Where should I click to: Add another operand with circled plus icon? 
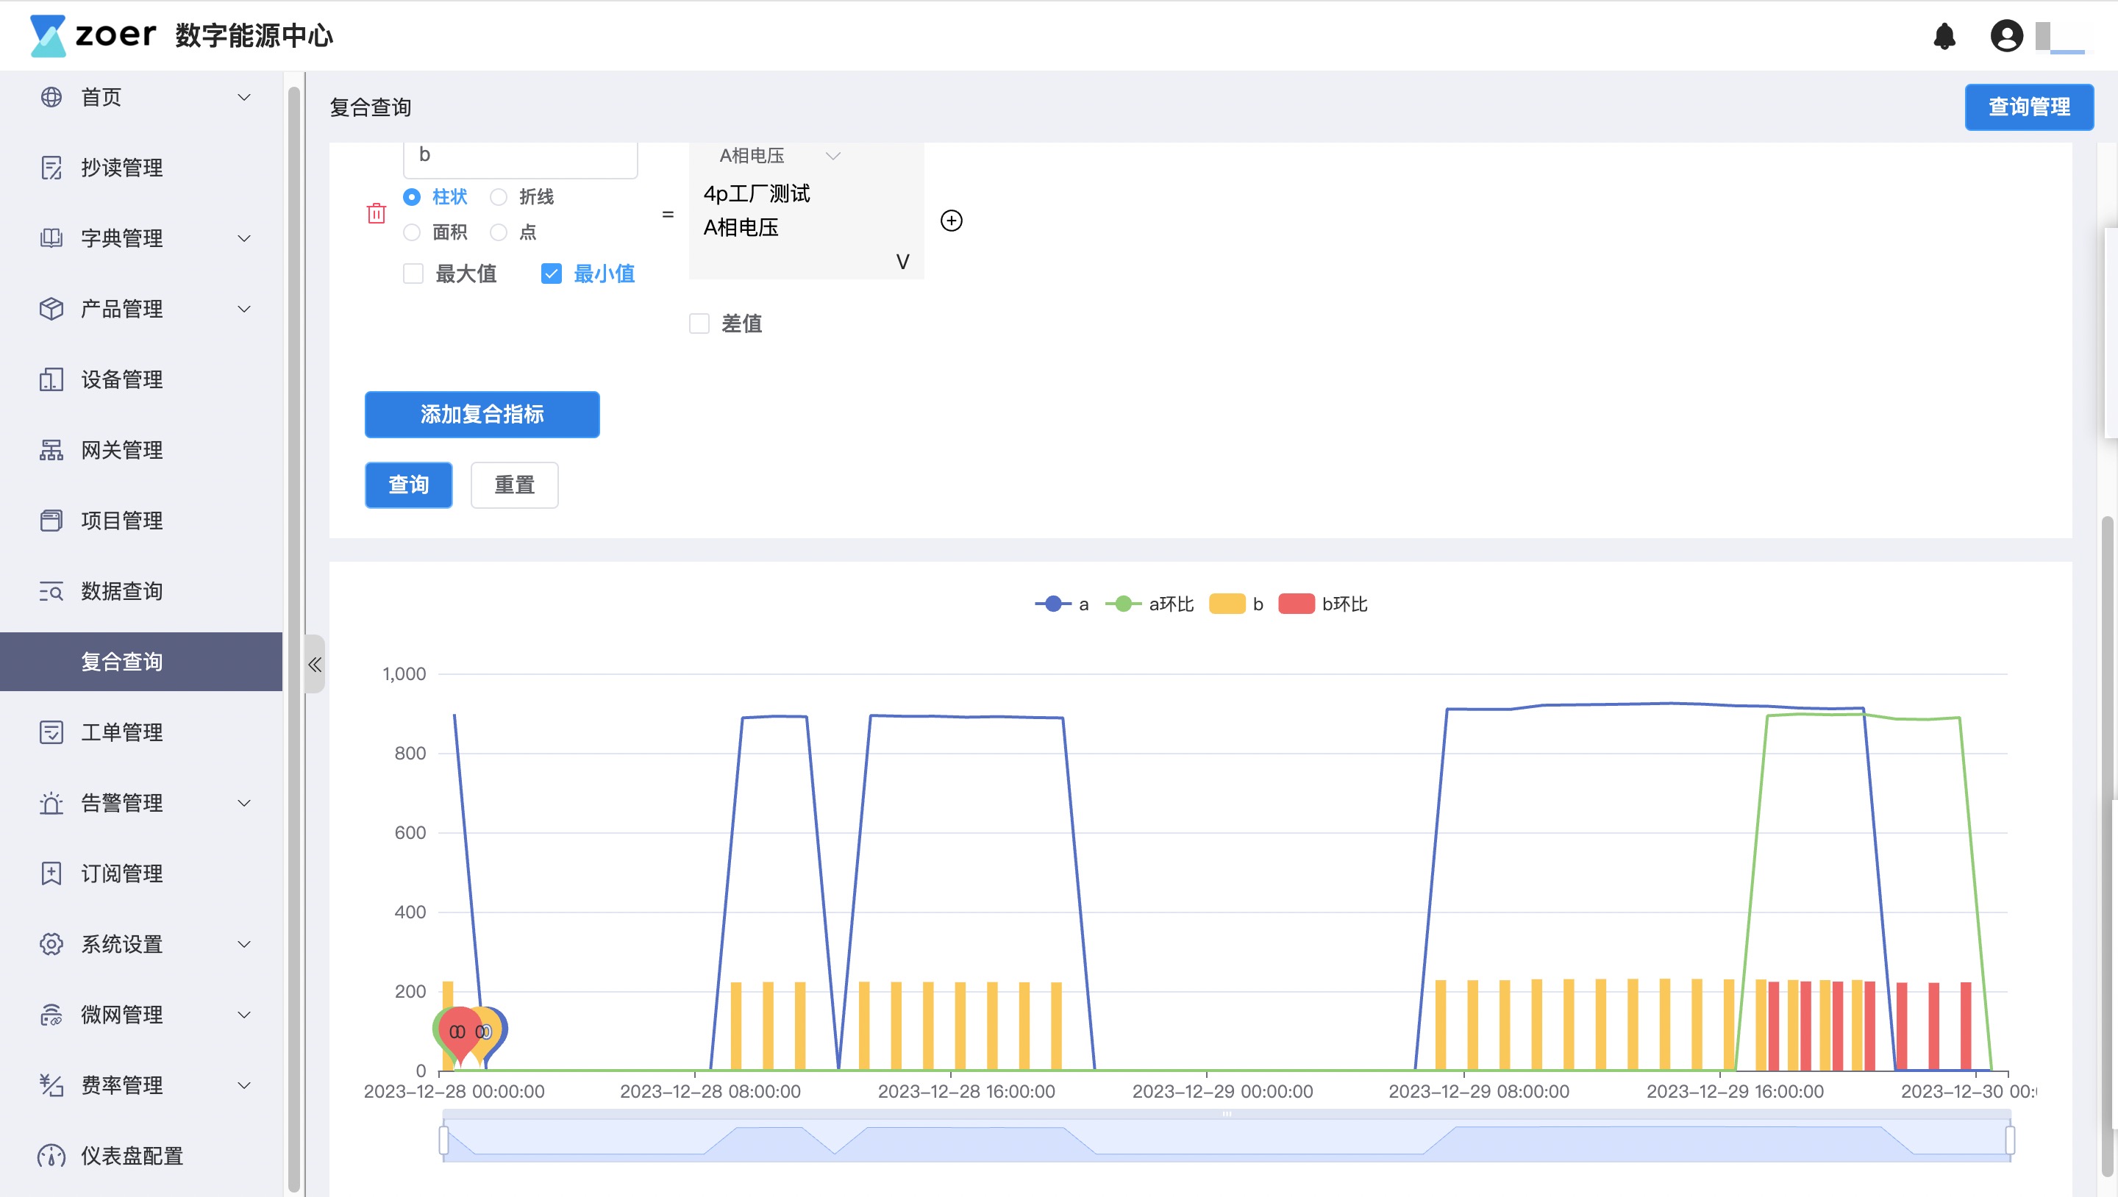[952, 221]
